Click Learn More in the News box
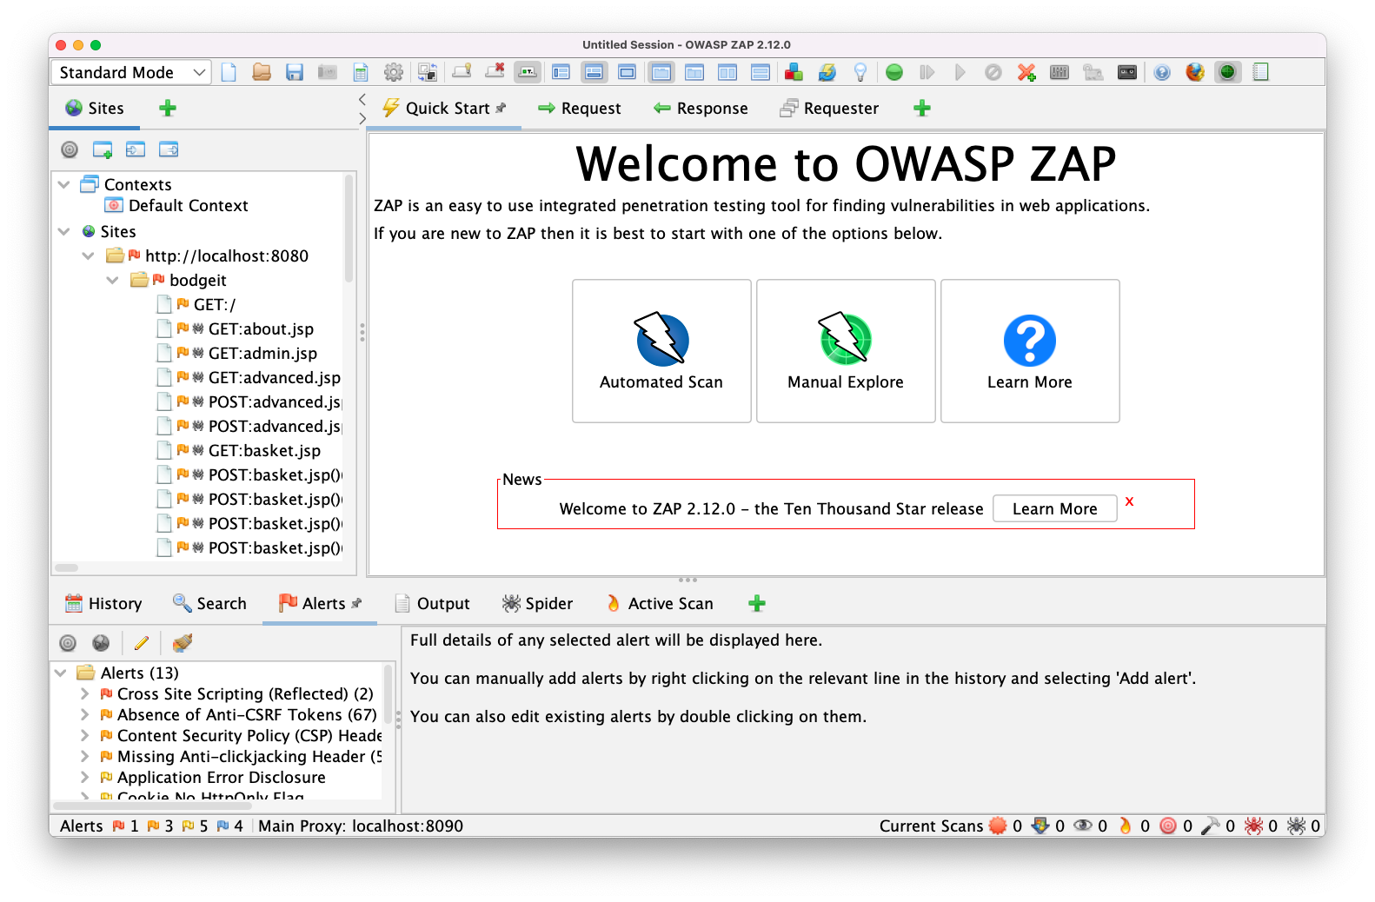This screenshot has width=1375, height=902. pos(1054,509)
